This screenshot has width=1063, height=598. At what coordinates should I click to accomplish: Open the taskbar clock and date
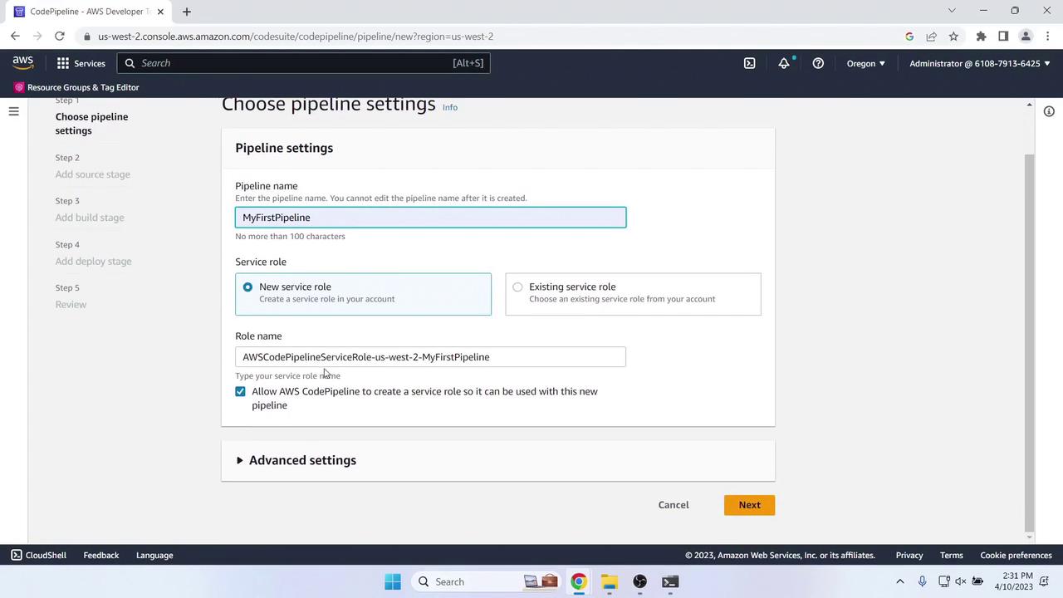[x=1017, y=581]
